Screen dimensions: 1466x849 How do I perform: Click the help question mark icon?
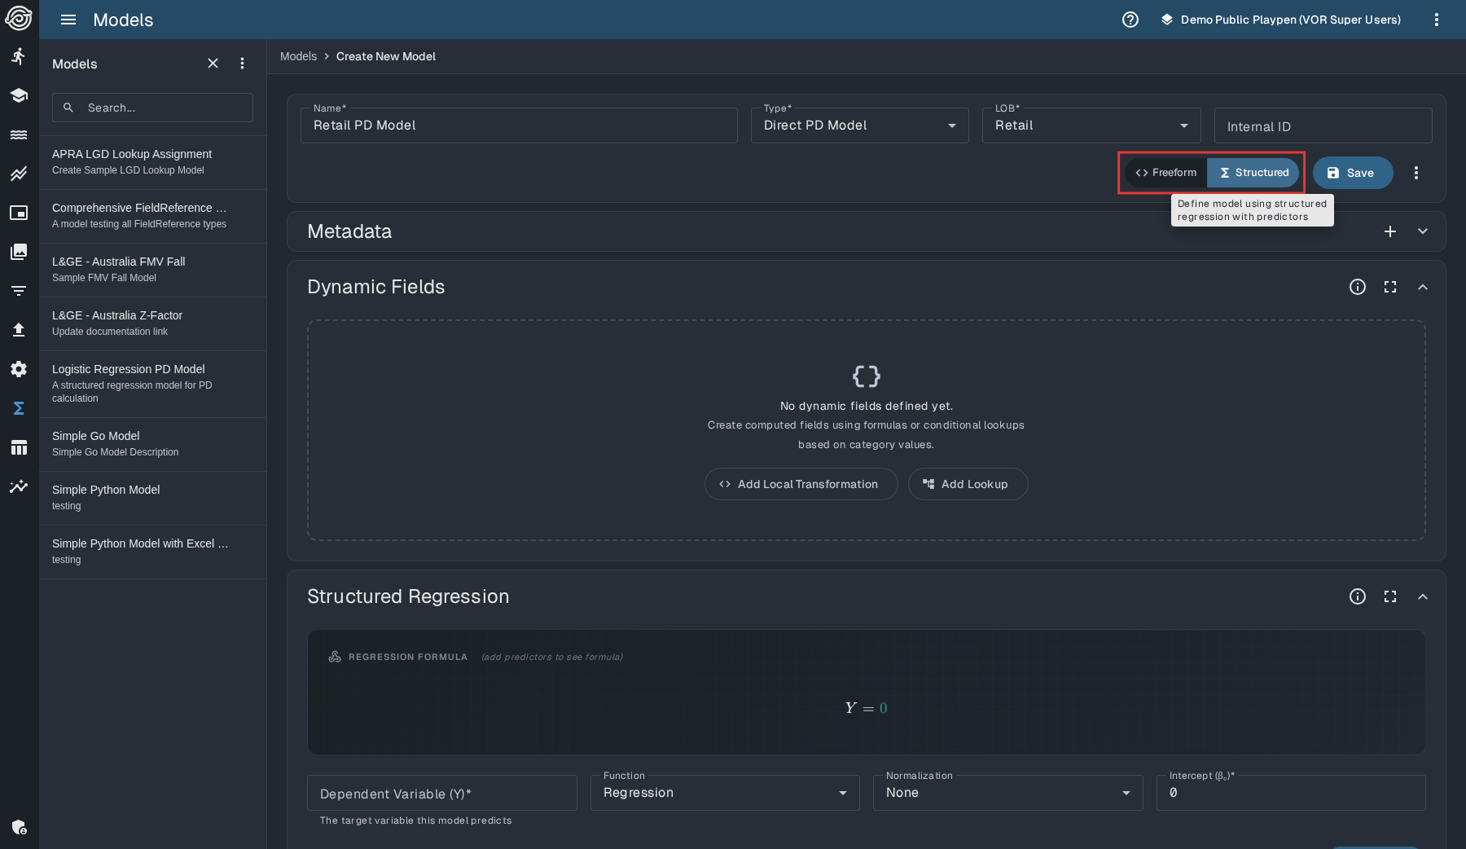[1130, 20]
